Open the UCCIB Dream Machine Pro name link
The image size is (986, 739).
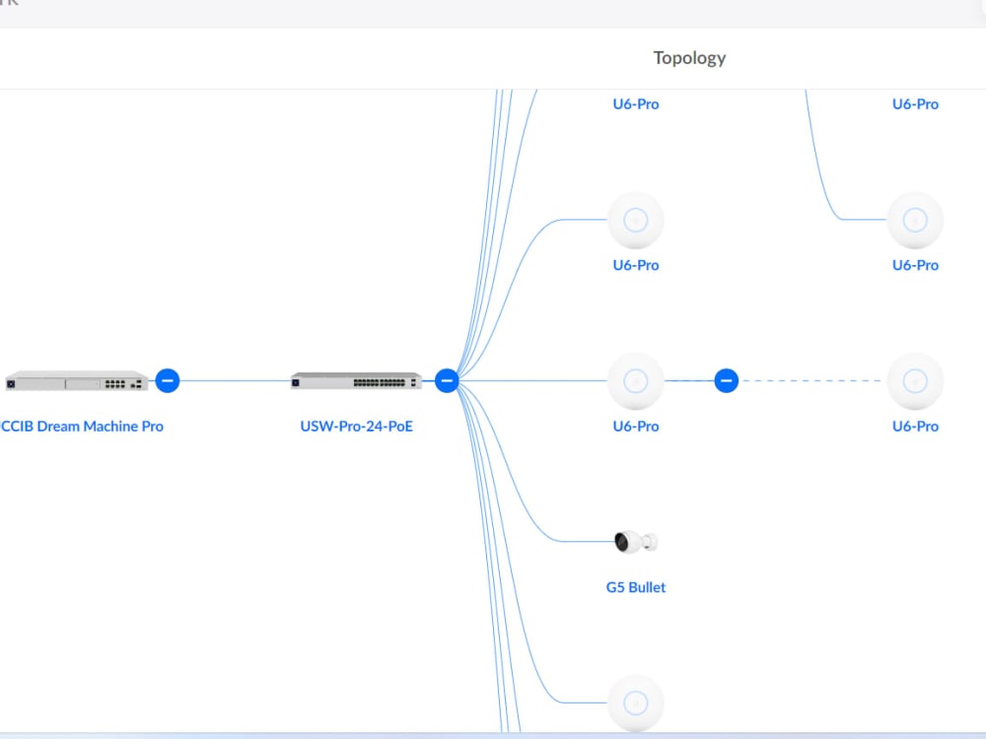tap(85, 426)
